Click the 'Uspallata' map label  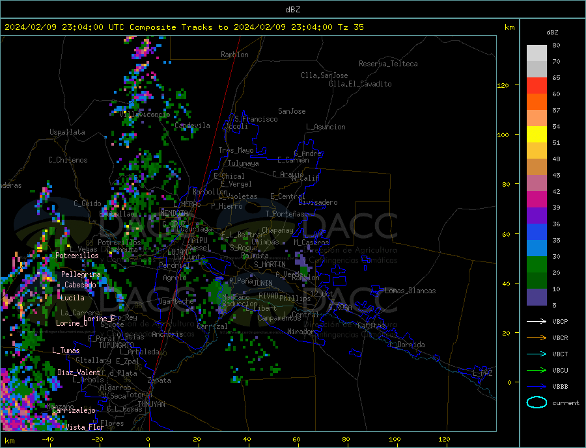[67, 132]
